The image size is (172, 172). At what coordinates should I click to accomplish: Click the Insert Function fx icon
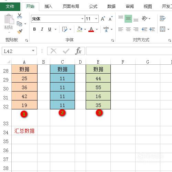click(78, 51)
